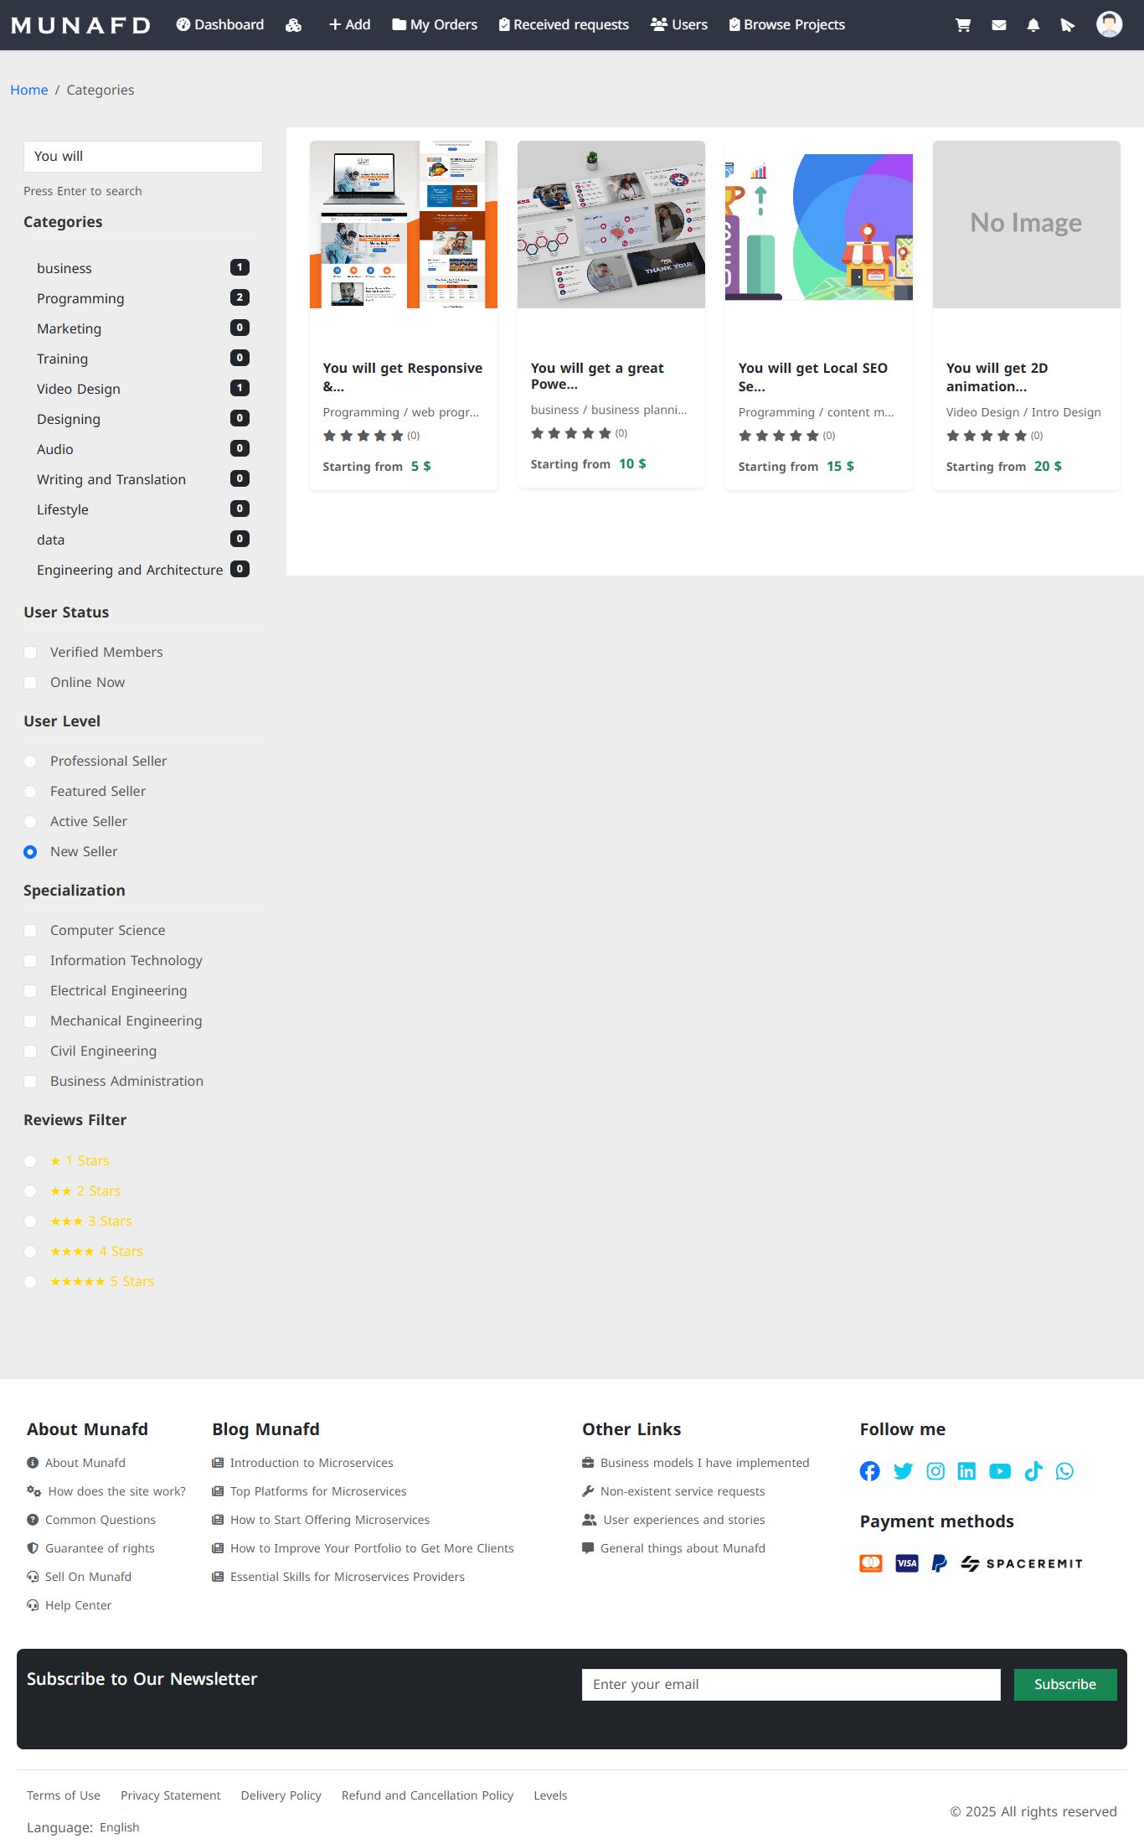Click the user avatar profile picture
This screenshot has width=1144, height=1844.
pyautogui.click(x=1109, y=24)
